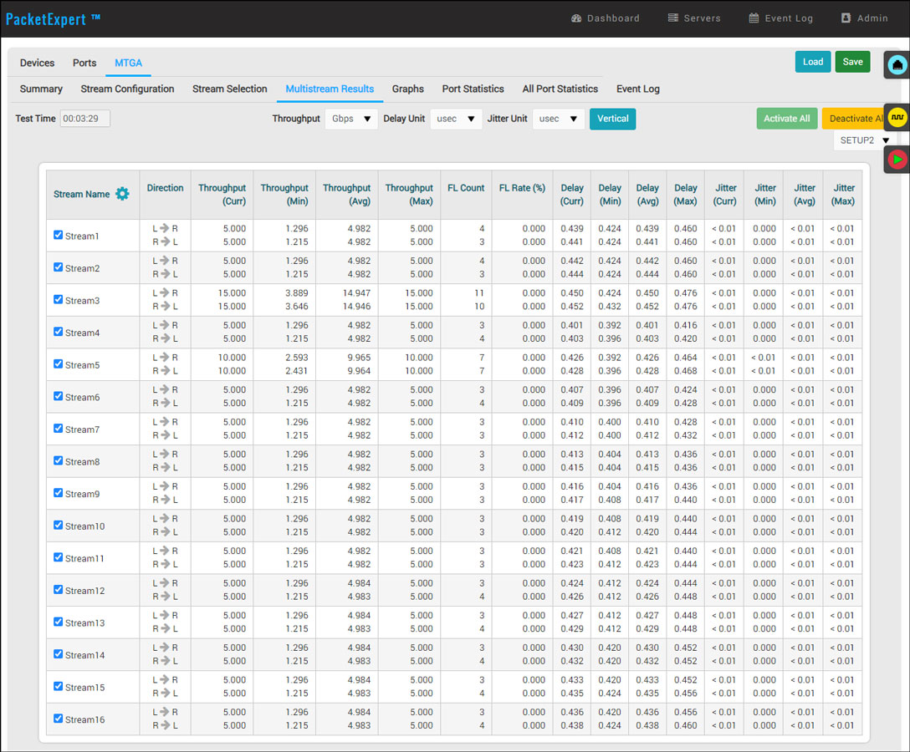The width and height of the screenshot is (910, 752).
Task: Open the Graphs tab
Action: [407, 89]
